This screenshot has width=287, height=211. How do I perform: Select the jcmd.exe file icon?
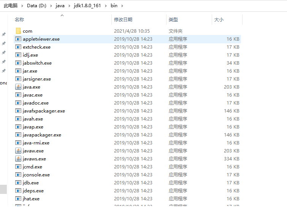pyautogui.click(x=18, y=167)
